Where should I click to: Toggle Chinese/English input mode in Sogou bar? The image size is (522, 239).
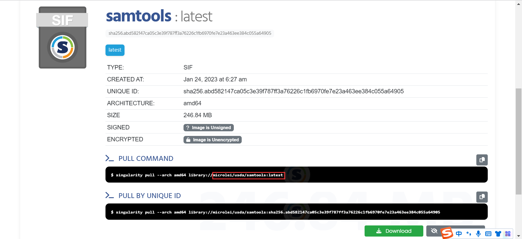click(459, 234)
